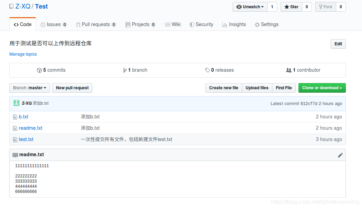Click Create new file
Screen dimensions: 362x208
[x=224, y=88]
